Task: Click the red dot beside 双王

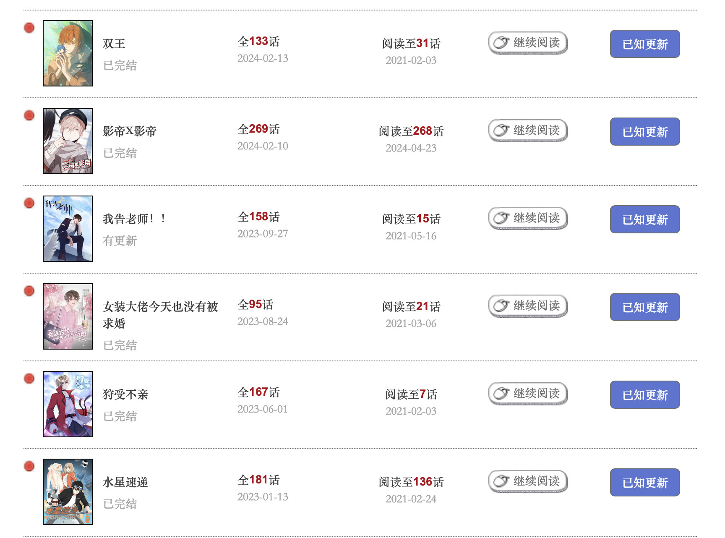Action: coord(29,28)
